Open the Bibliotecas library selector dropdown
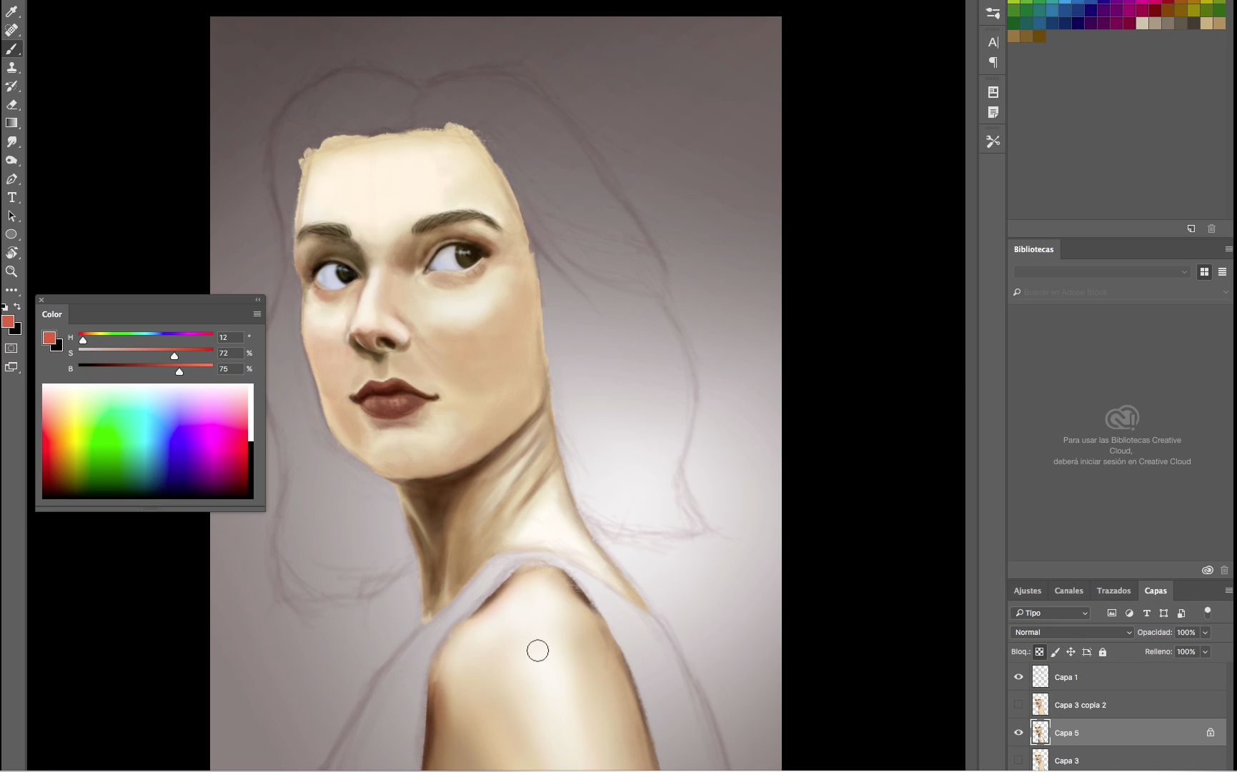This screenshot has width=1237, height=772. (x=1101, y=272)
